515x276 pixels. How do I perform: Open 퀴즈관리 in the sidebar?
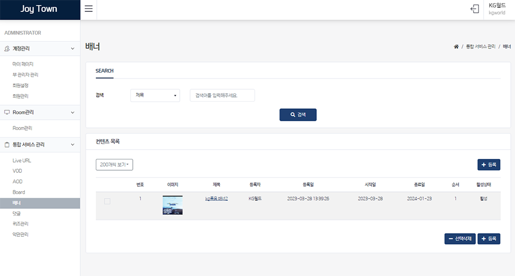pyautogui.click(x=21, y=224)
